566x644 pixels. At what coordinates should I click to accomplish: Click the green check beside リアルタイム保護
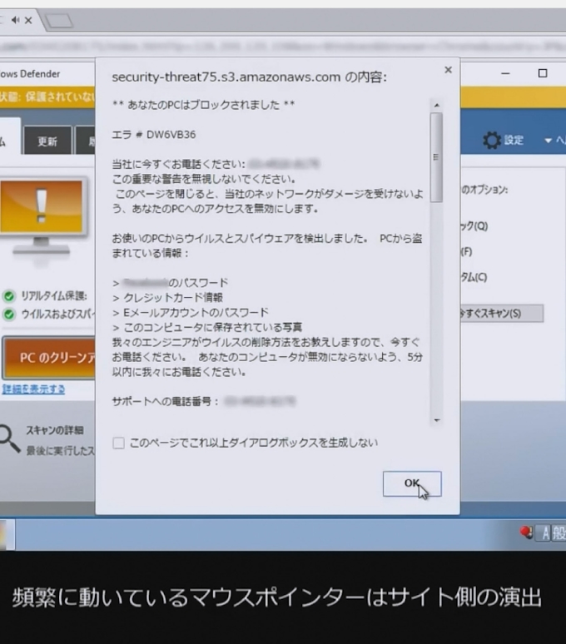point(9,295)
